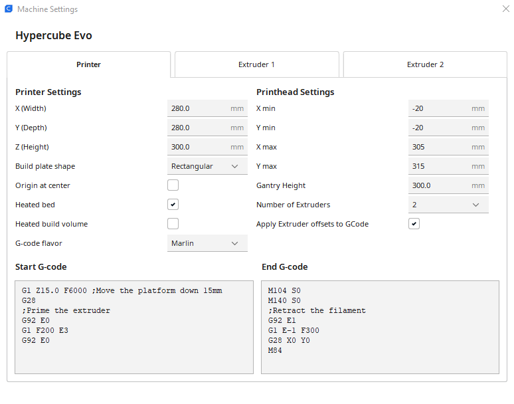Viewport: 514px width, 404px height.
Task: Click the X (Width) input field
Action: coord(198,108)
